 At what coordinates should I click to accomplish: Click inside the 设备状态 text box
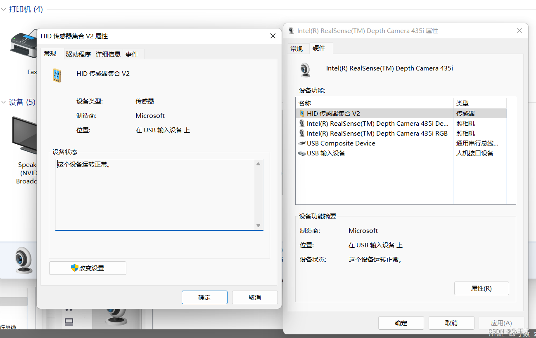pyautogui.click(x=155, y=195)
